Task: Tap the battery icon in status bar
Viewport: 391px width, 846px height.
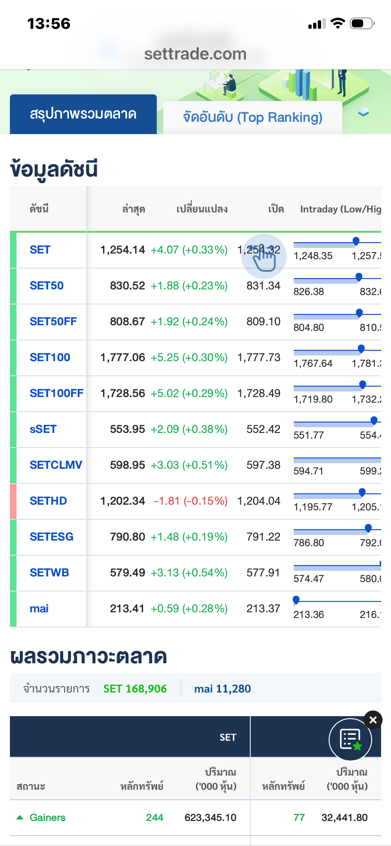Action: click(x=362, y=23)
